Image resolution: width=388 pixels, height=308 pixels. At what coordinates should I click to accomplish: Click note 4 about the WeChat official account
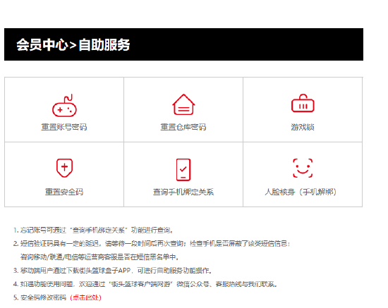pos(145,284)
